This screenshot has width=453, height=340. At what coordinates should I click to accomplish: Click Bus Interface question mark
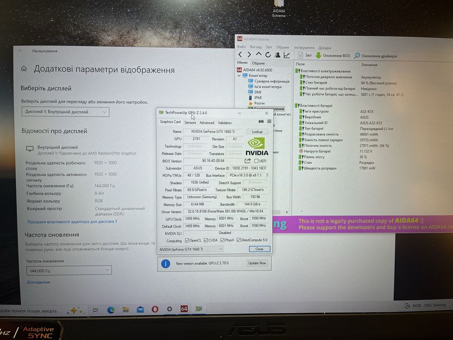click(267, 175)
